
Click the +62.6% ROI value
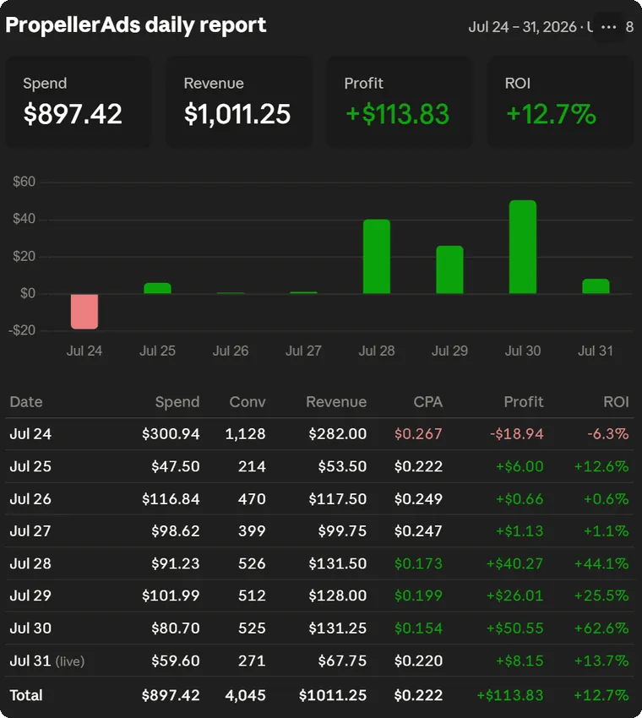(x=601, y=628)
